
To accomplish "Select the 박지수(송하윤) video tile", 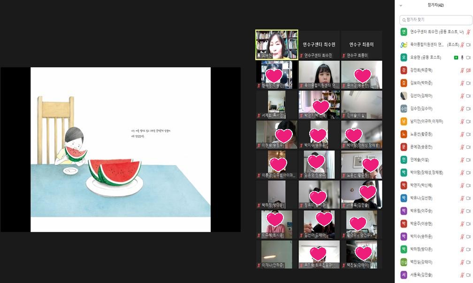I will point(319,135).
